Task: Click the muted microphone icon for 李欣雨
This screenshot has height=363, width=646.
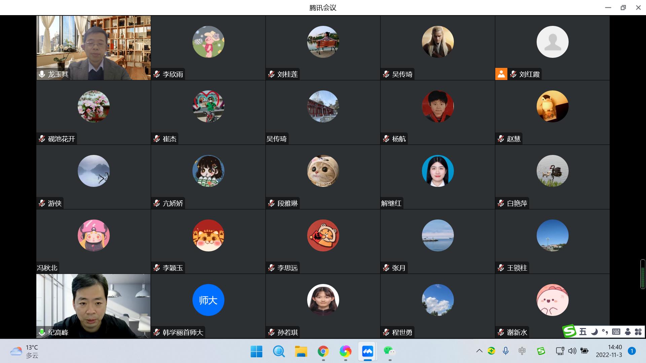Action: pyautogui.click(x=157, y=74)
